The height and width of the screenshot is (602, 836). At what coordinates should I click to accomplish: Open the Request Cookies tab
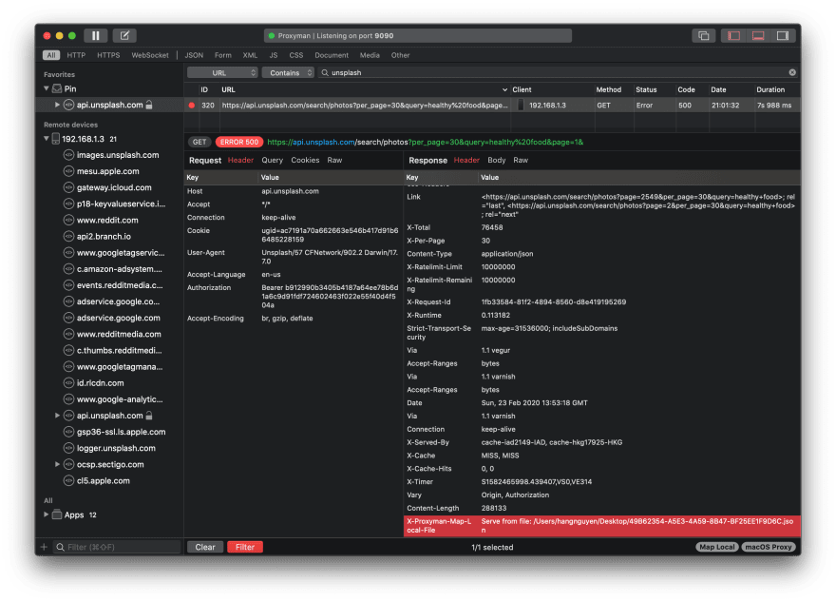point(305,160)
